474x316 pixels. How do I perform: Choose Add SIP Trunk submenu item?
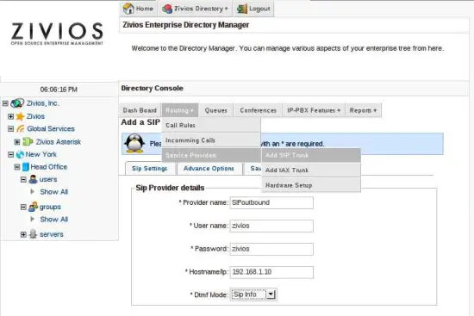(x=311, y=155)
